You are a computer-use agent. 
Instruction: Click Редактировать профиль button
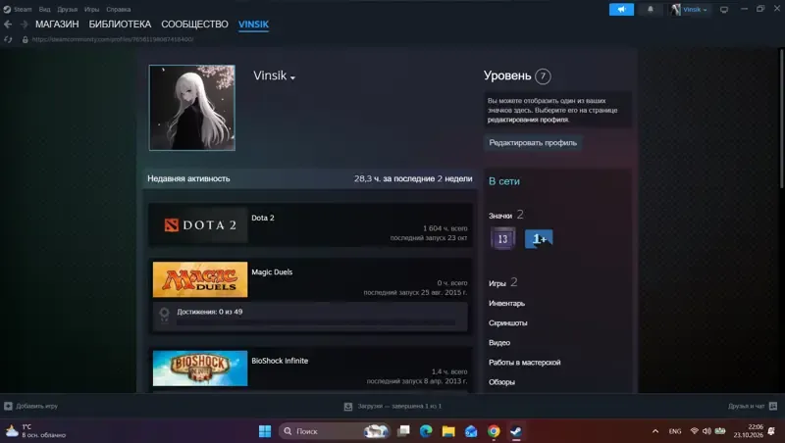pos(533,142)
